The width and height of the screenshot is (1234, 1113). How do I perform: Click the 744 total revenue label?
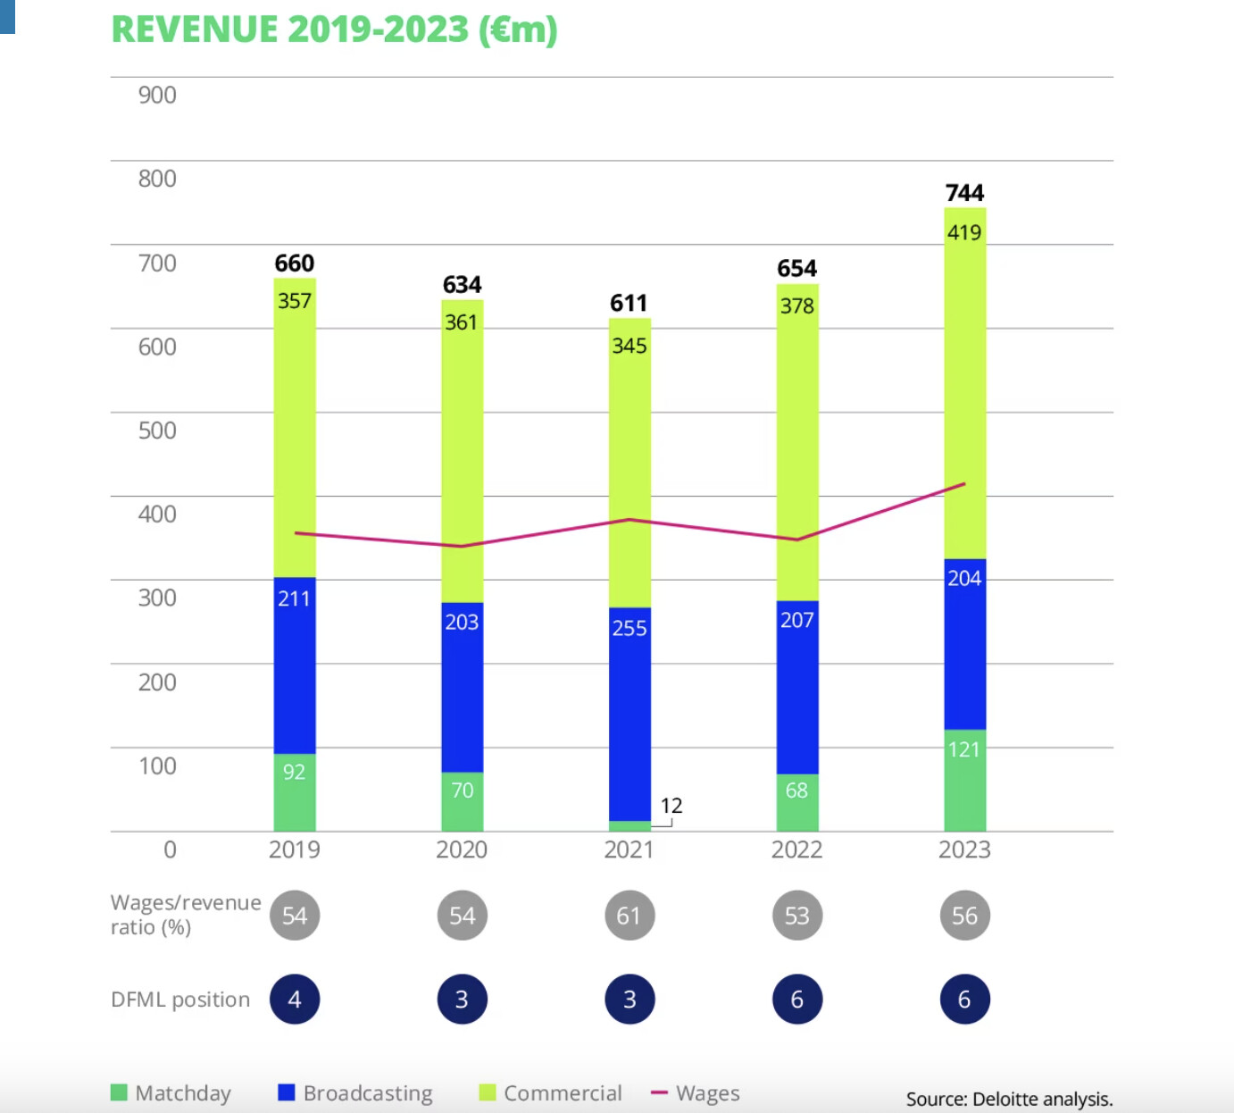point(964,193)
